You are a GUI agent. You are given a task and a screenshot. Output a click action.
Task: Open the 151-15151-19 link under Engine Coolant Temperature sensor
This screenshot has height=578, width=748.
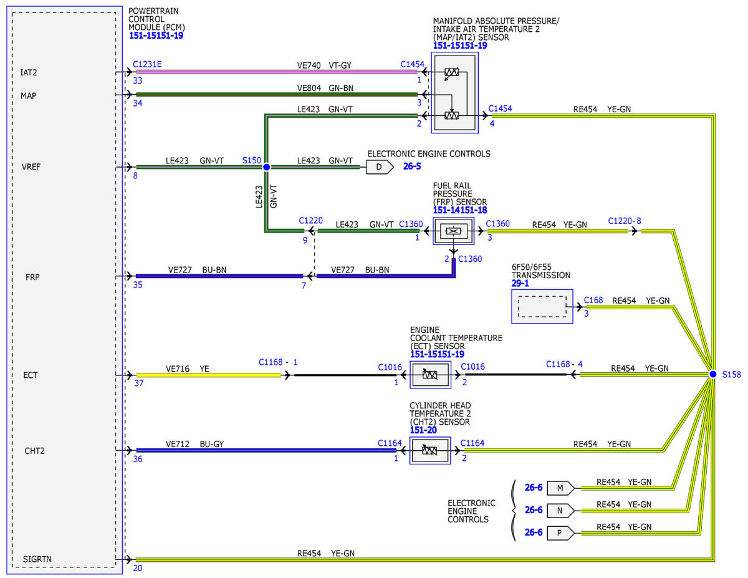(438, 354)
